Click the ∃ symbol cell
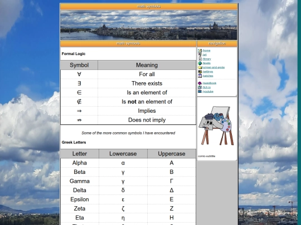 point(79,83)
